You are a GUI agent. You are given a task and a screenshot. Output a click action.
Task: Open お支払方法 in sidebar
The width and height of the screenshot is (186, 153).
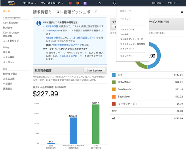(x=9, y=79)
